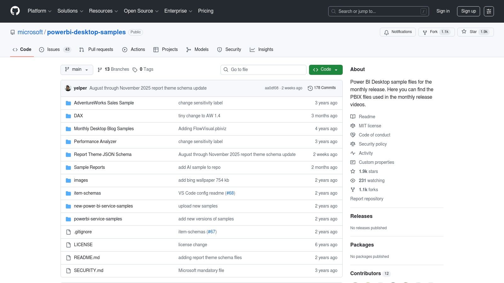Open the MIT license link
This screenshot has height=283, width=504.
click(370, 126)
